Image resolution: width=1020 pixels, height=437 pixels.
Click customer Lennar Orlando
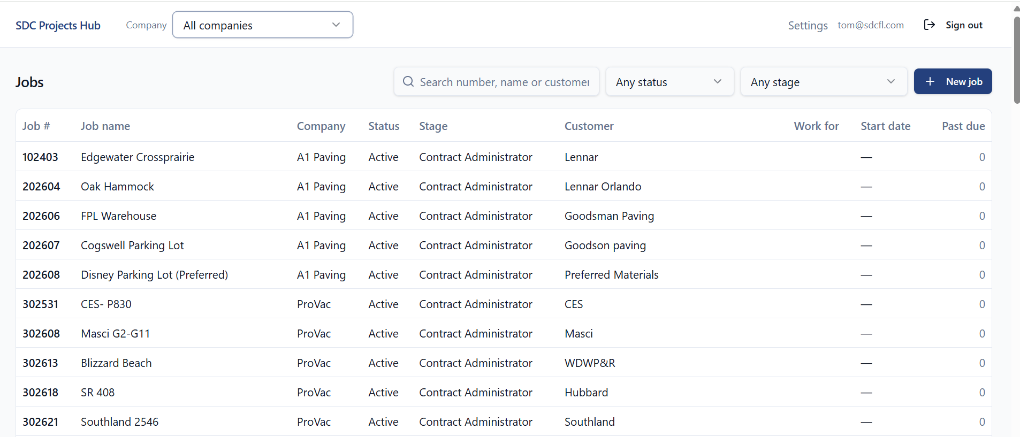tap(603, 187)
